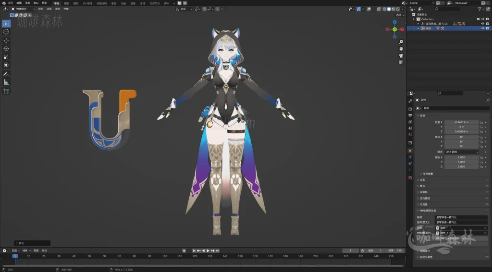This screenshot has width=492, height=272.
Task: Open the 编辑 Edit menu
Action: tap(19, 3)
